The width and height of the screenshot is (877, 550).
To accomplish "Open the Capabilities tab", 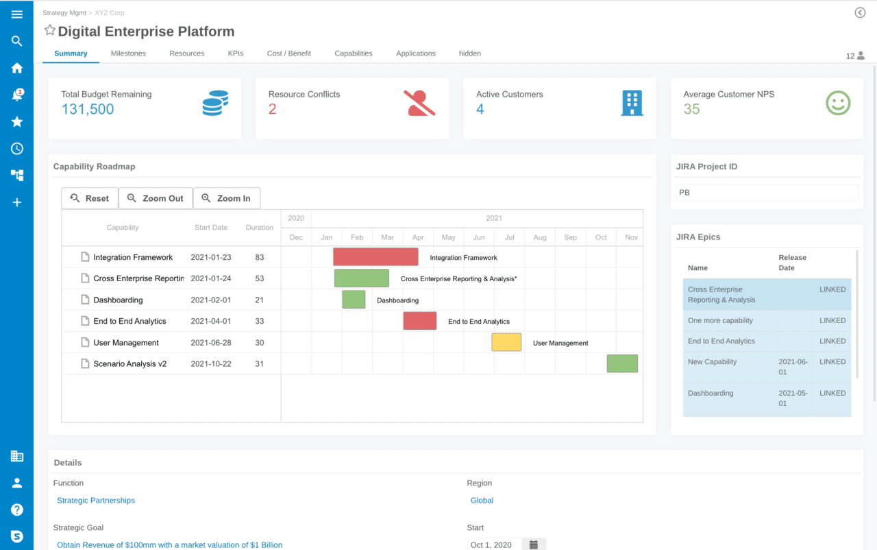I will click(354, 53).
